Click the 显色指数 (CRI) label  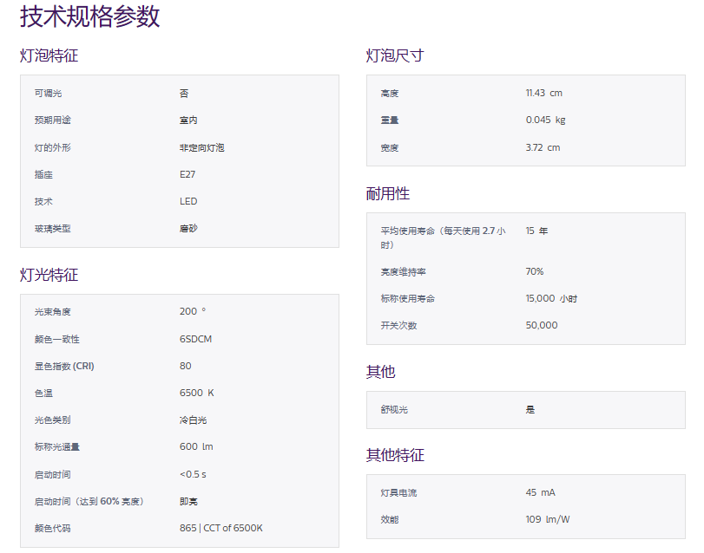pos(64,366)
